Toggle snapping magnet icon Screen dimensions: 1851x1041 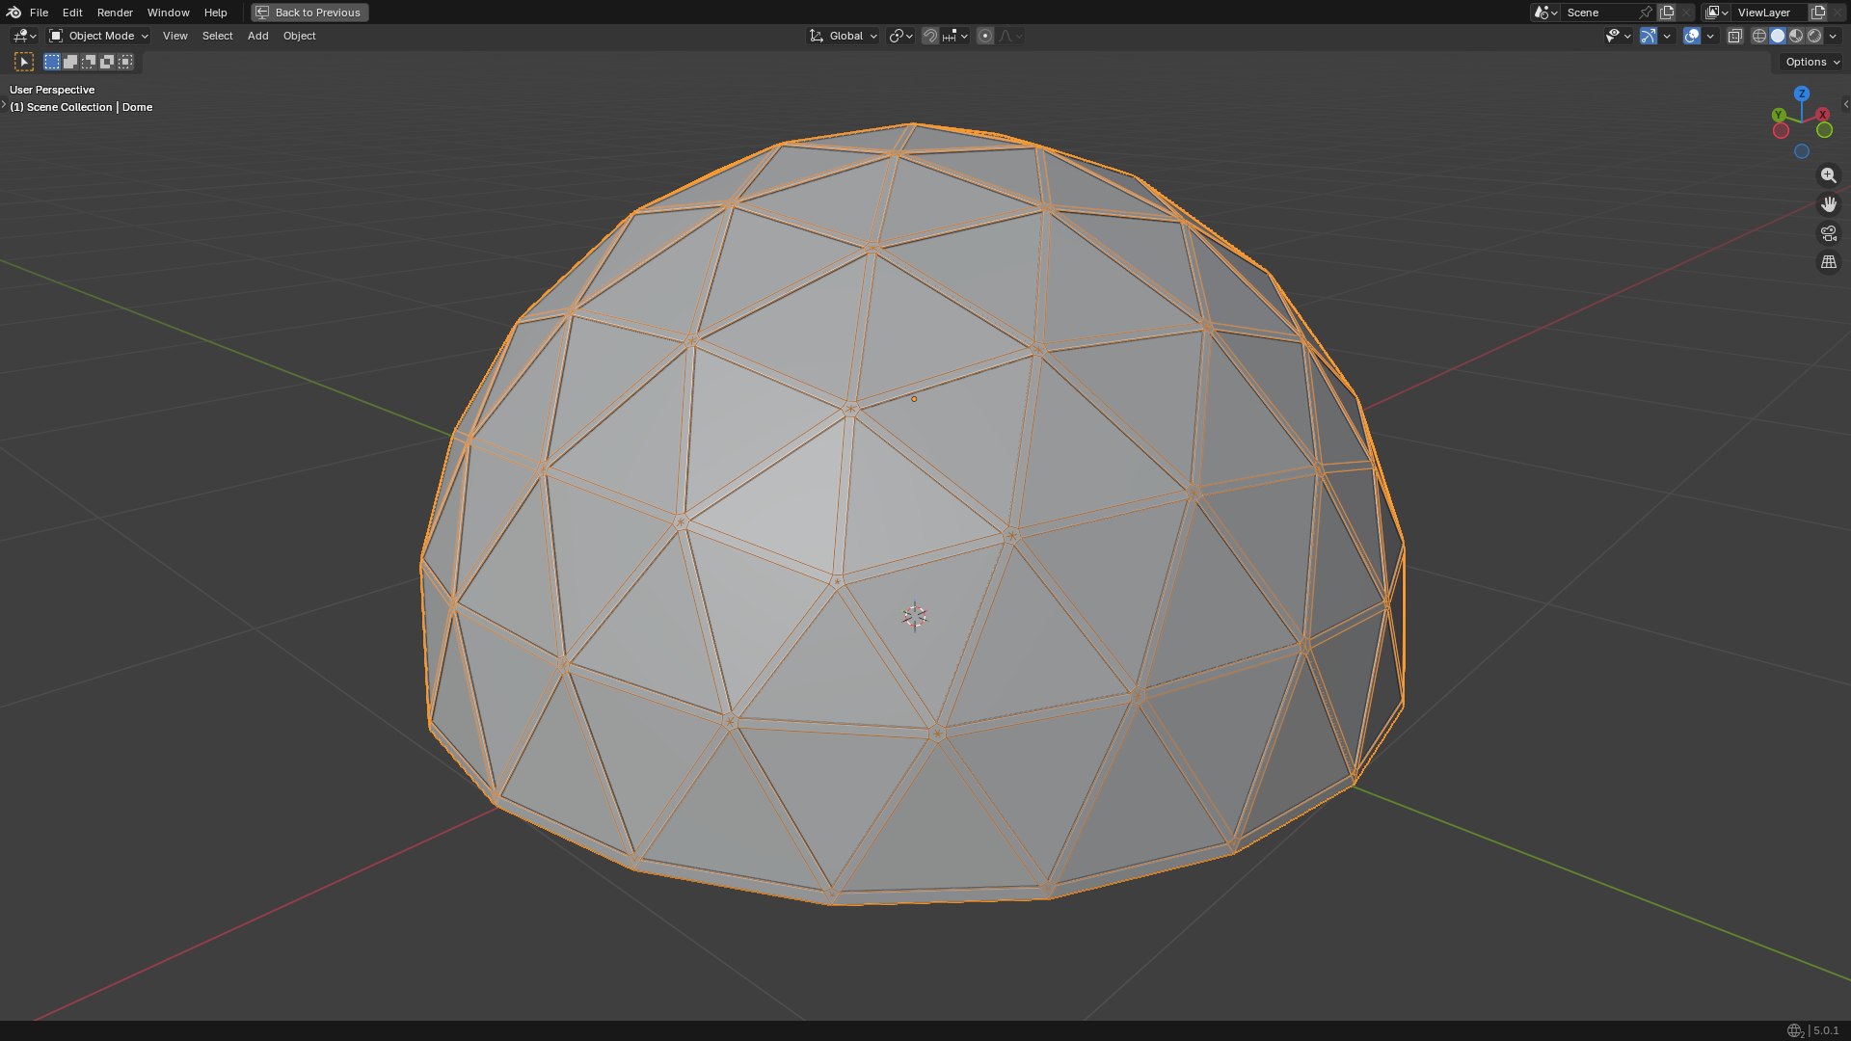(930, 36)
